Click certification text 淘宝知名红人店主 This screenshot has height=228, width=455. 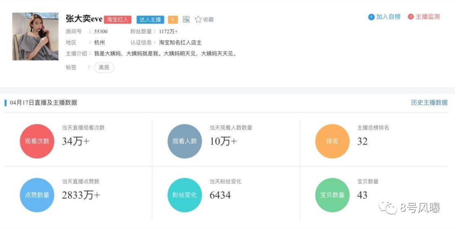[x=180, y=42]
